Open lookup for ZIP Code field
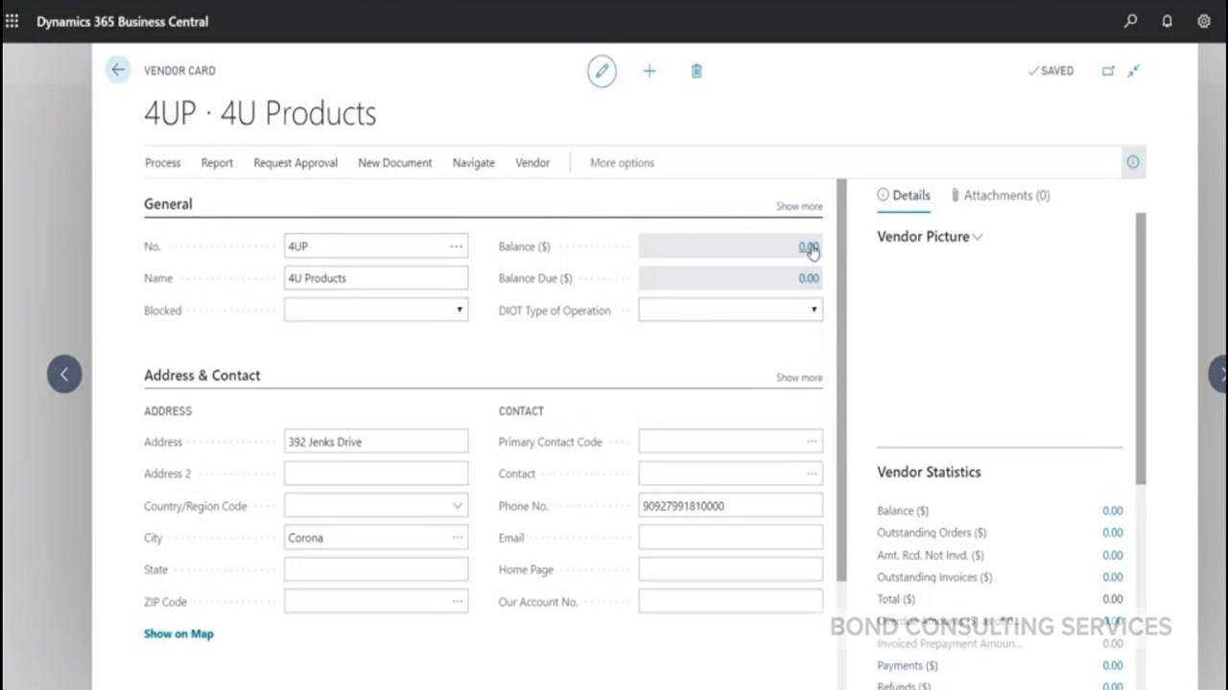 coord(457,602)
